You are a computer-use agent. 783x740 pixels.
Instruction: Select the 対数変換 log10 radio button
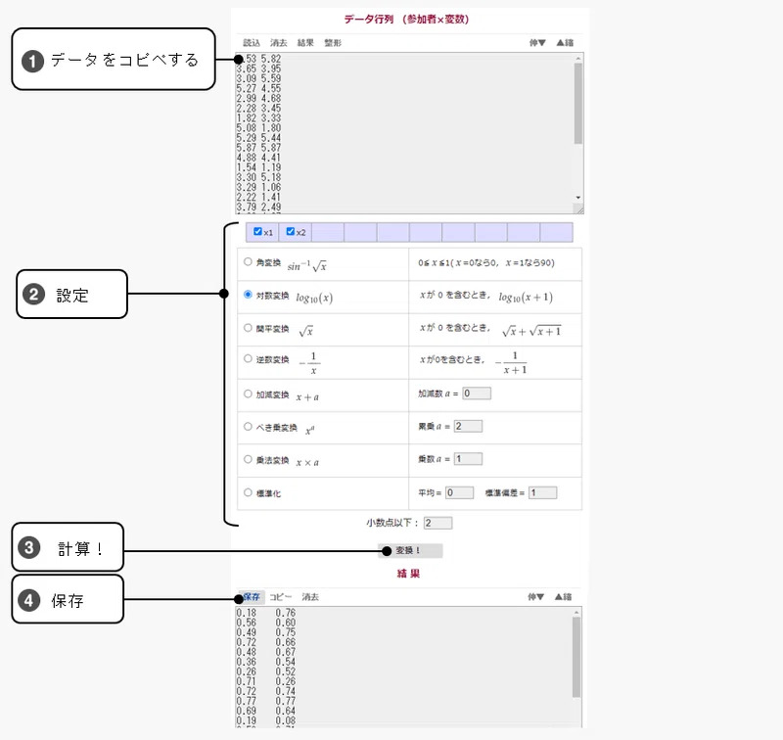click(x=248, y=295)
